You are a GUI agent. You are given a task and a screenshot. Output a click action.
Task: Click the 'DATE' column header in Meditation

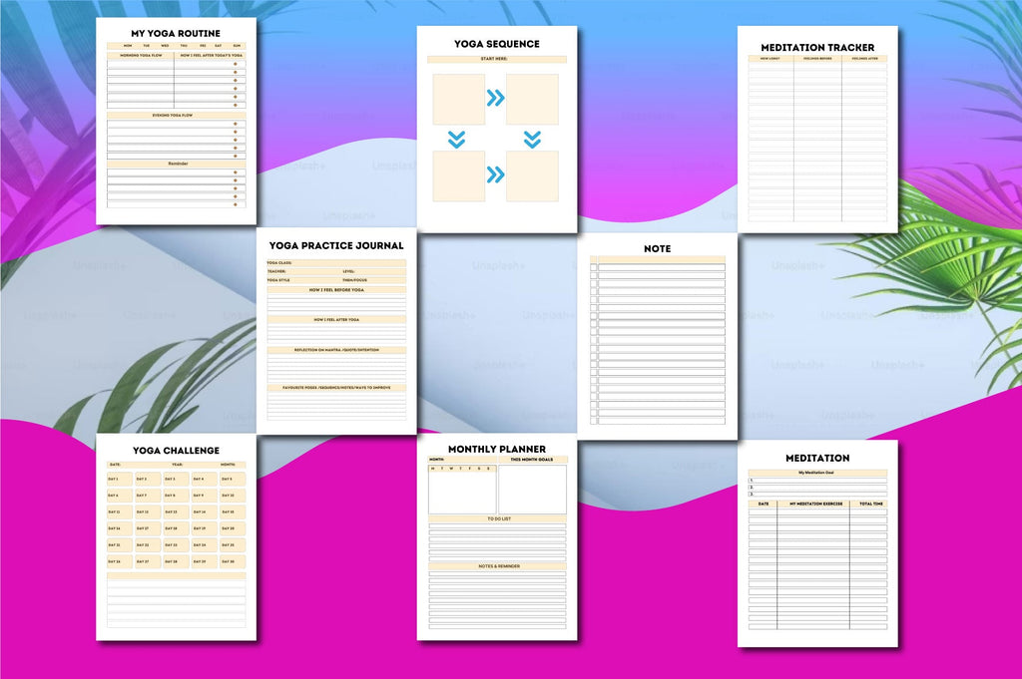(764, 504)
